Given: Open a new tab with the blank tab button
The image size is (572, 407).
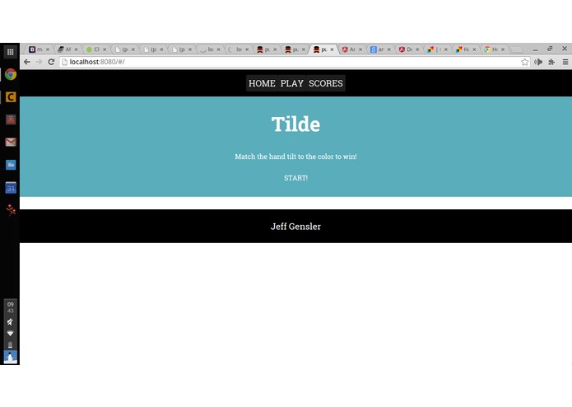Looking at the screenshot, I should 516,49.
